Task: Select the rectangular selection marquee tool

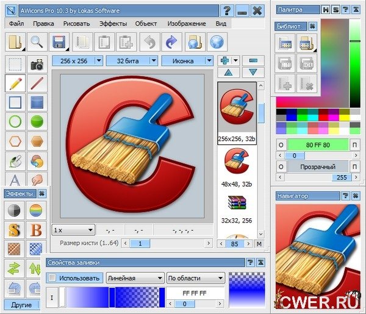Action: (x=15, y=64)
